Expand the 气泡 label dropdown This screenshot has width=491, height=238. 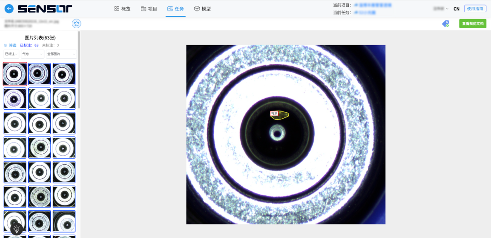(x=33, y=54)
